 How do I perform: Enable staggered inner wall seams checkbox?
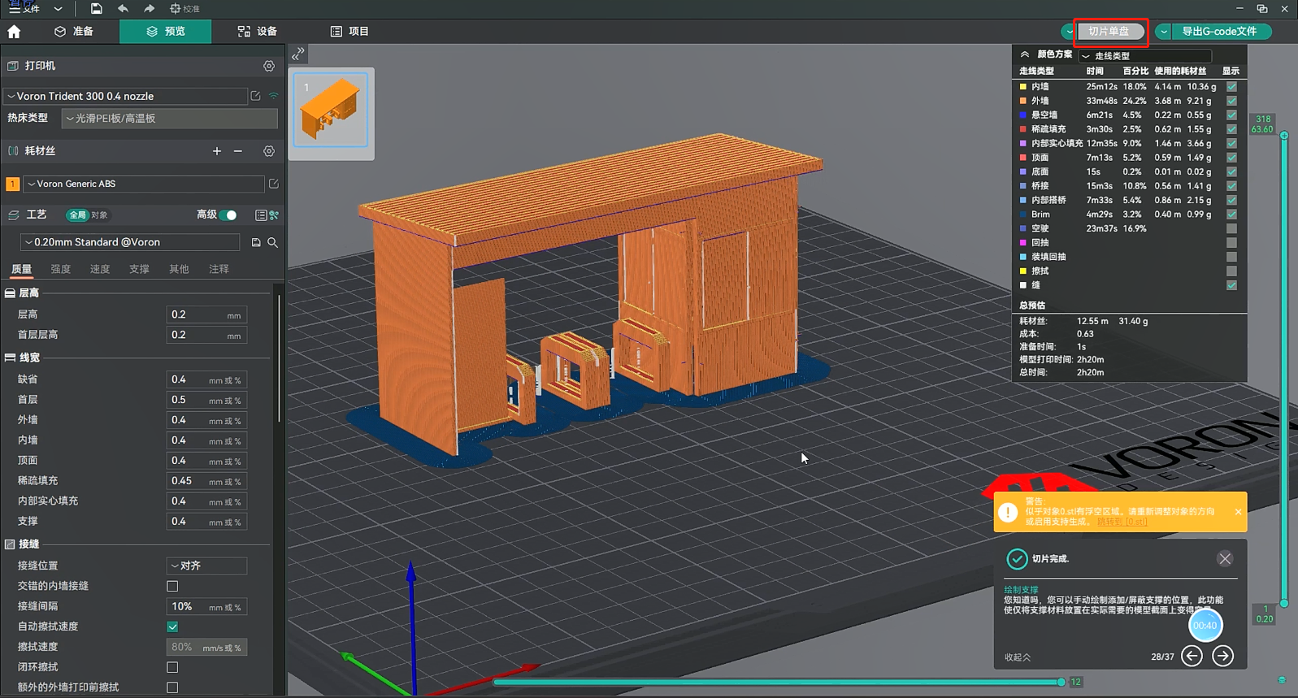172,586
